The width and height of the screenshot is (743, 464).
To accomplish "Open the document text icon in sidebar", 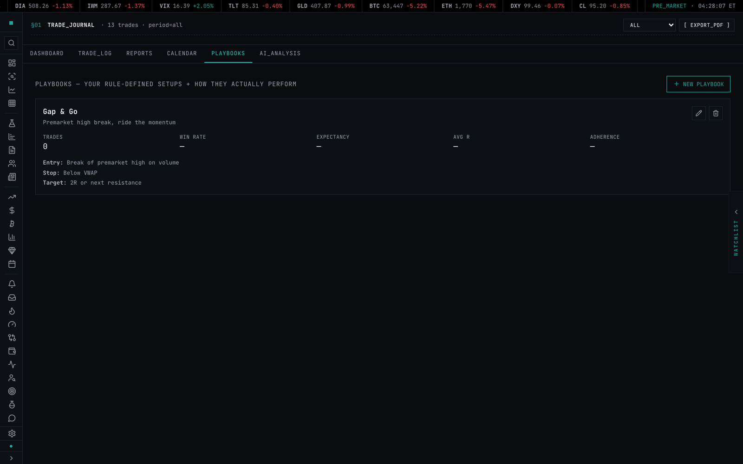I will click(12, 150).
